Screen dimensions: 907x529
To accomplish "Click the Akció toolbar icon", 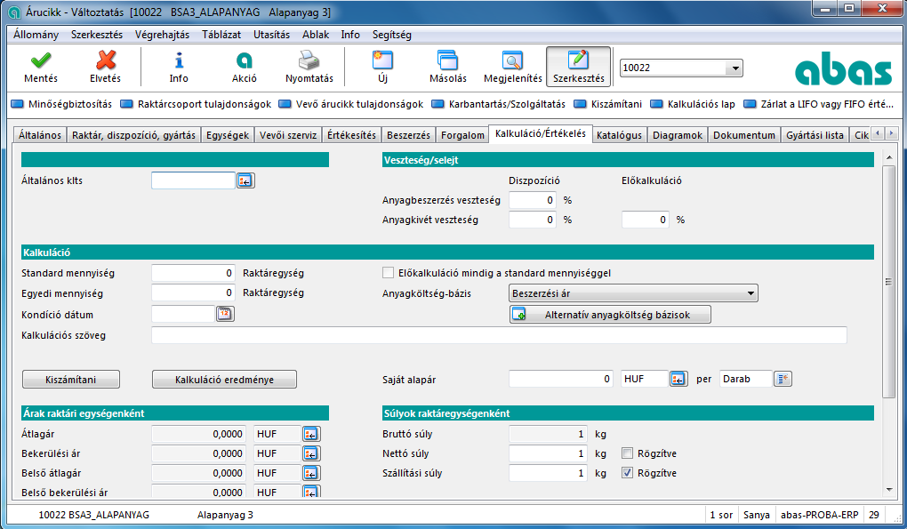I will click(245, 60).
